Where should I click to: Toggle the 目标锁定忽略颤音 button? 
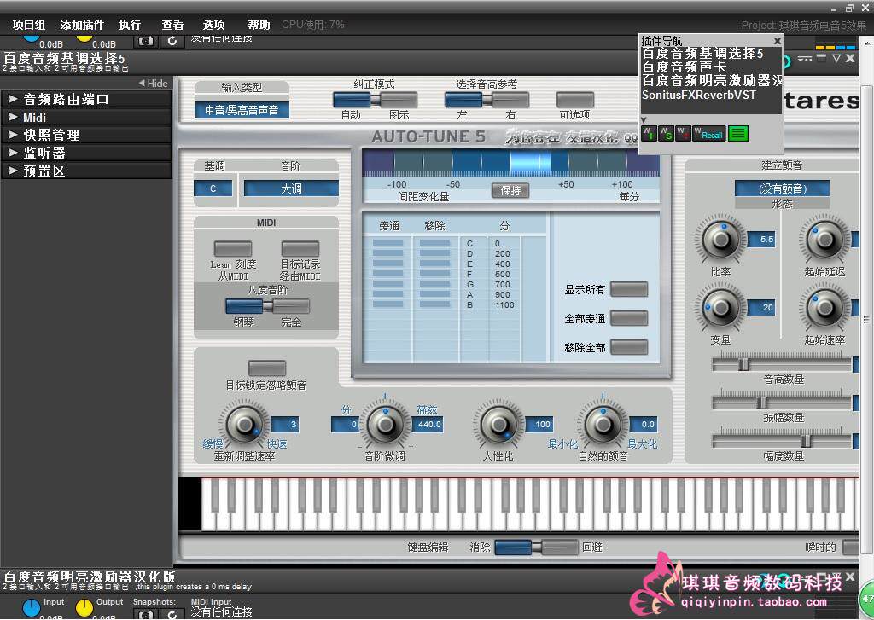tap(266, 368)
